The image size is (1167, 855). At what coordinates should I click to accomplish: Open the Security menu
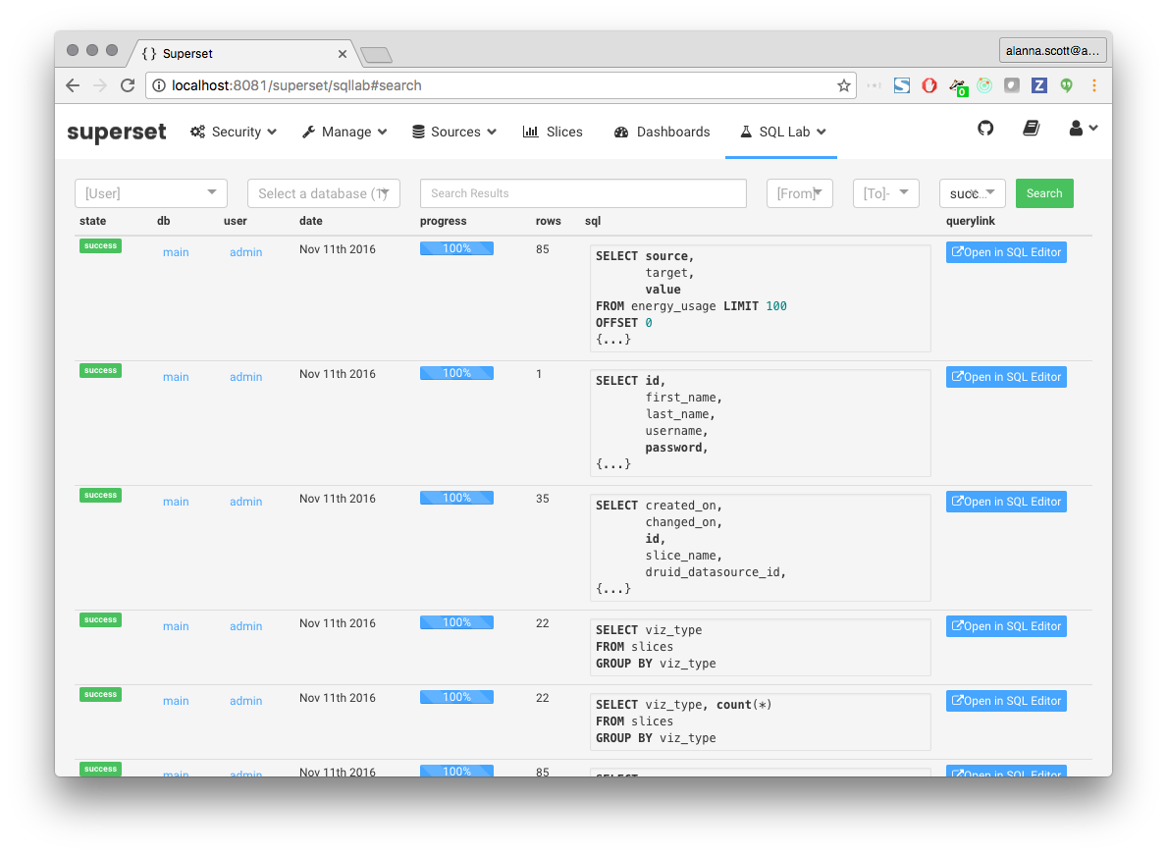tap(234, 132)
